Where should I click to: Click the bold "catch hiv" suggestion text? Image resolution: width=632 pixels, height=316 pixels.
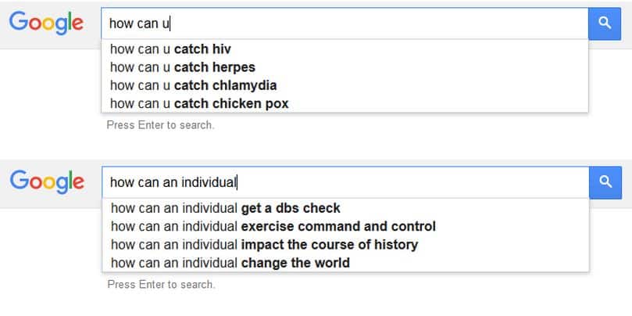click(202, 48)
